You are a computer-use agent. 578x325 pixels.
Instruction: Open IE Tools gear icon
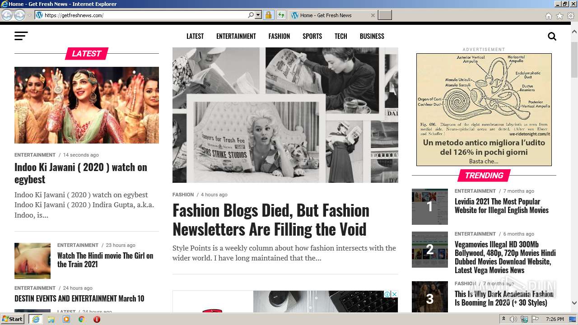point(571,16)
